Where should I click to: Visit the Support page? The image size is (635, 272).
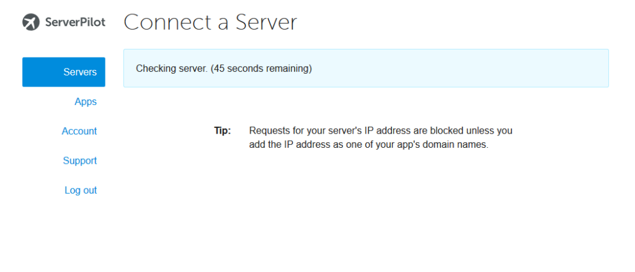[80, 161]
